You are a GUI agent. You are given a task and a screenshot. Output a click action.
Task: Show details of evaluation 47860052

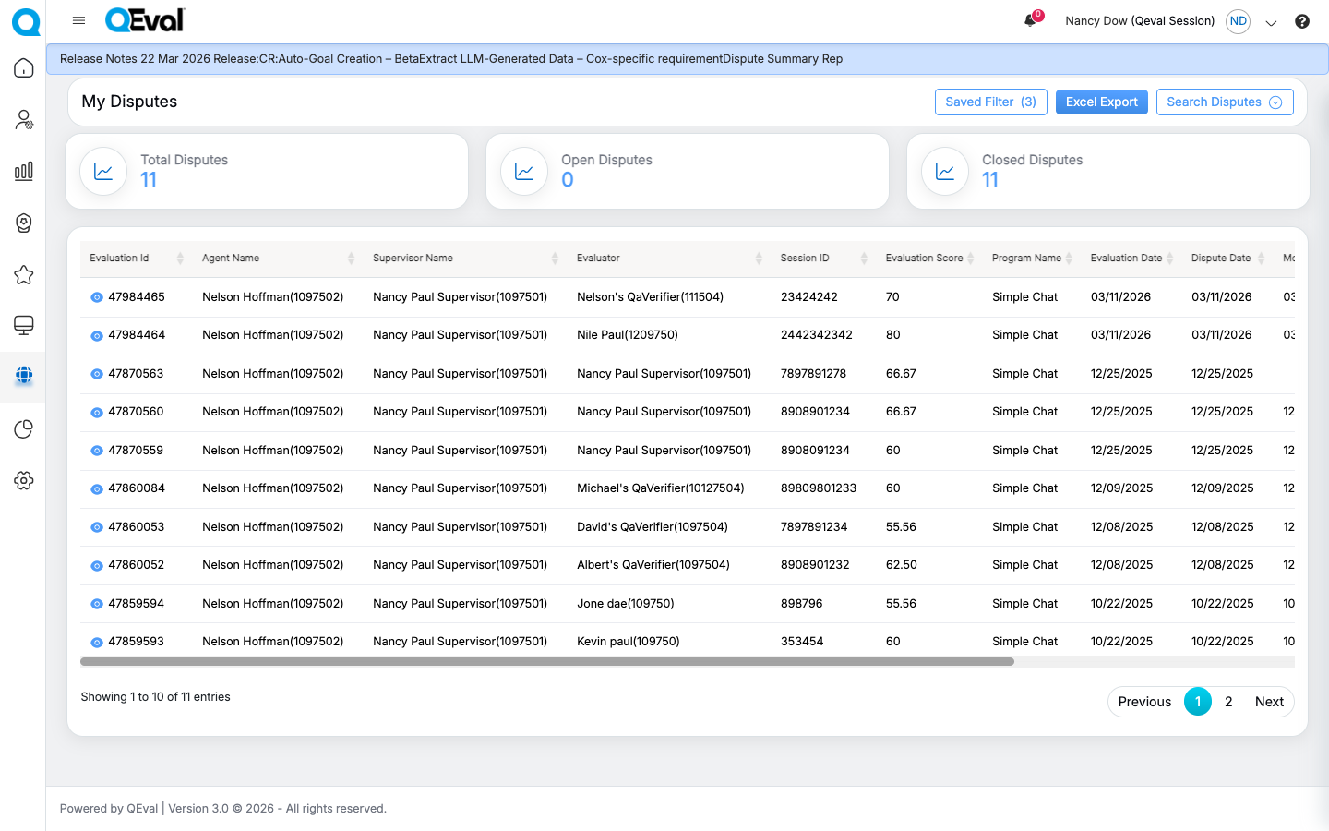pyautogui.click(x=97, y=565)
